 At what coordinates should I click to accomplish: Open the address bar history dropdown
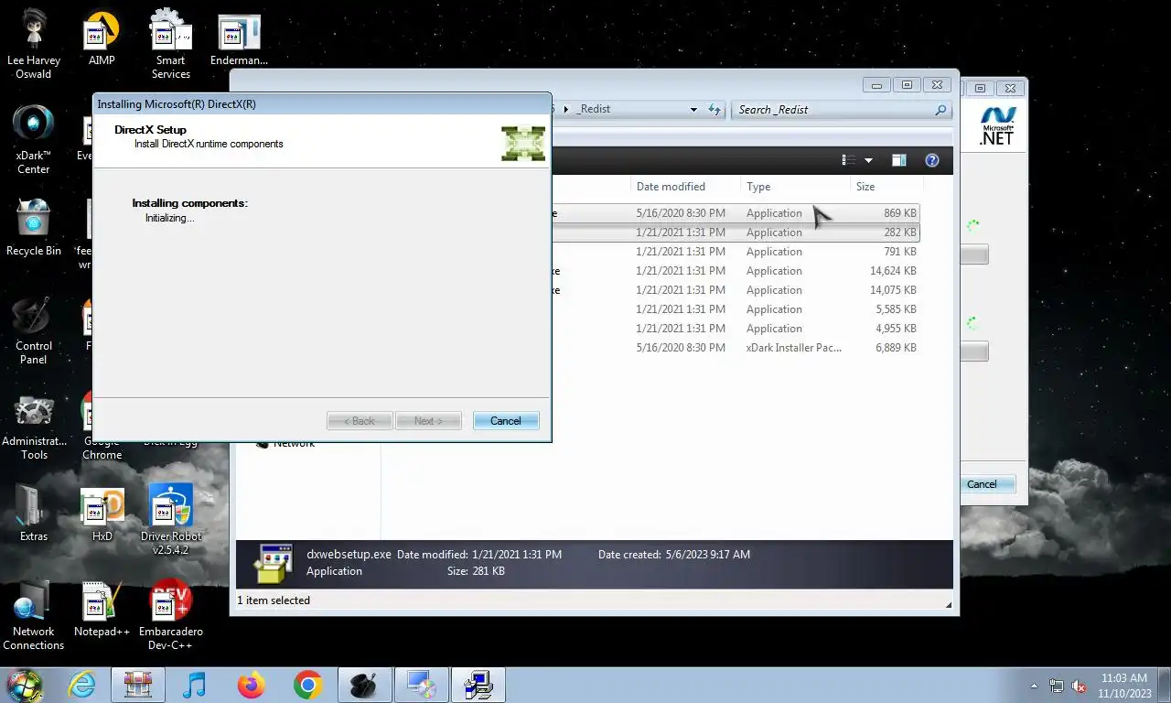693,109
